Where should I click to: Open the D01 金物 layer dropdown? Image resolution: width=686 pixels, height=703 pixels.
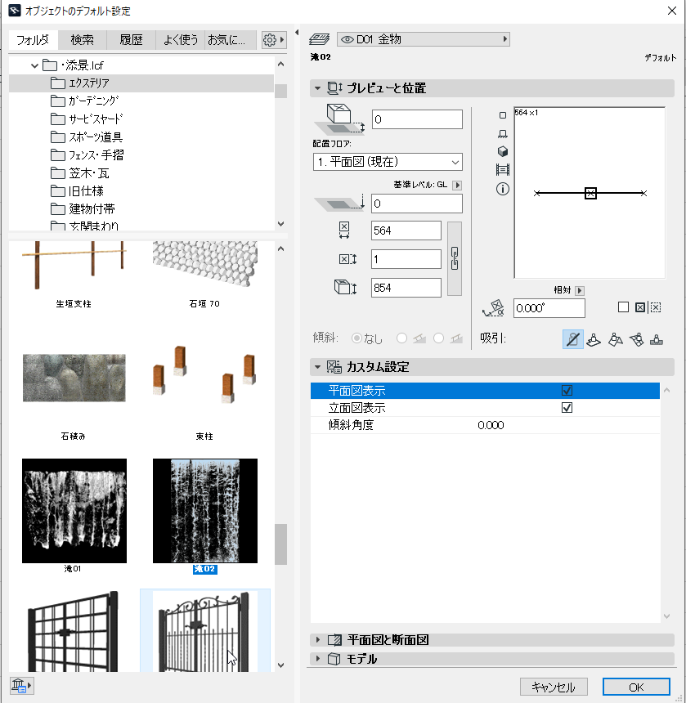(x=424, y=39)
